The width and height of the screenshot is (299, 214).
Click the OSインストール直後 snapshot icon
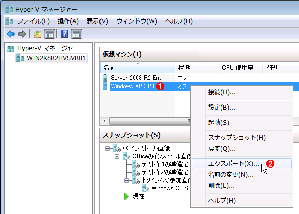pos(117,148)
